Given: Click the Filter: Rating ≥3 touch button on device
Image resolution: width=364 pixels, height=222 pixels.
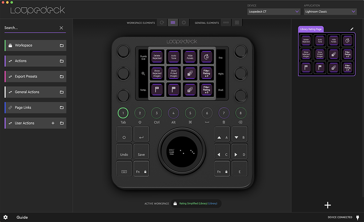Looking at the screenshot, I should tap(206, 90).
